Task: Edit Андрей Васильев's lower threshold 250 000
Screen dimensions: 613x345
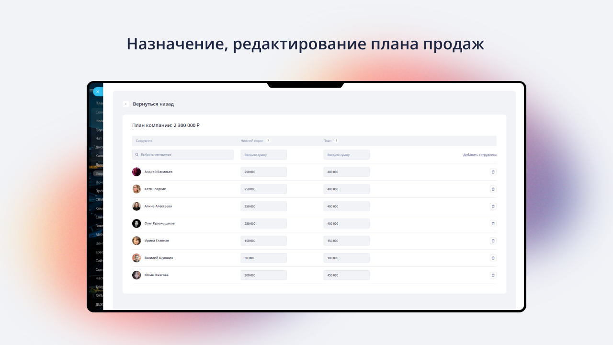Action: click(x=264, y=172)
